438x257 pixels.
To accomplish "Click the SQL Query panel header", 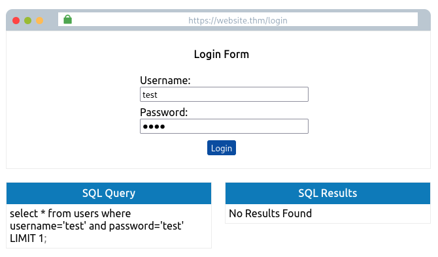I will [109, 193].
